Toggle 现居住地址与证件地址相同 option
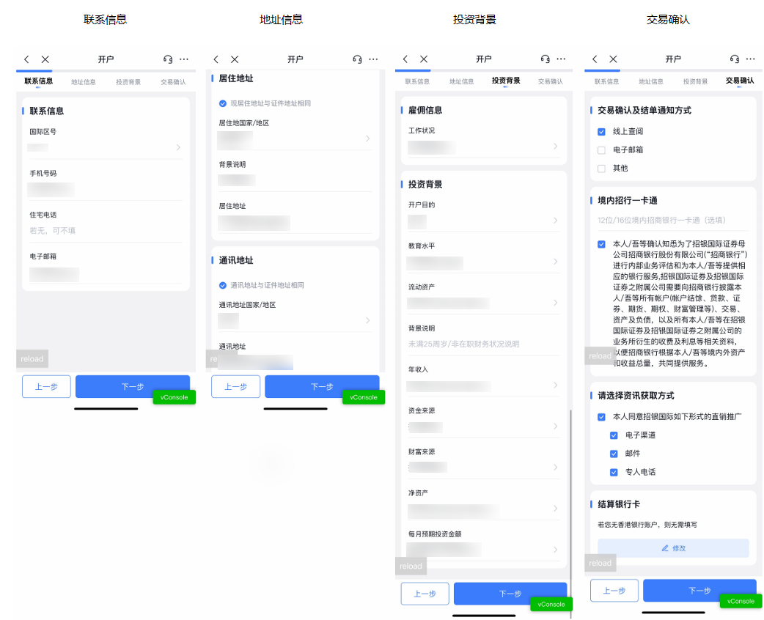764x620 pixels. (223, 104)
